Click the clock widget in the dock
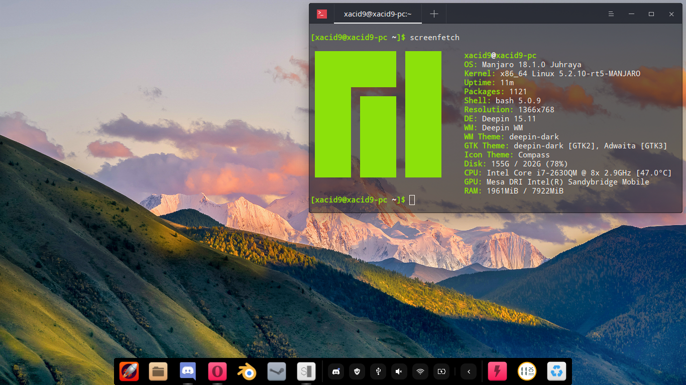The image size is (686, 385). pyautogui.click(x=527, y=371)
